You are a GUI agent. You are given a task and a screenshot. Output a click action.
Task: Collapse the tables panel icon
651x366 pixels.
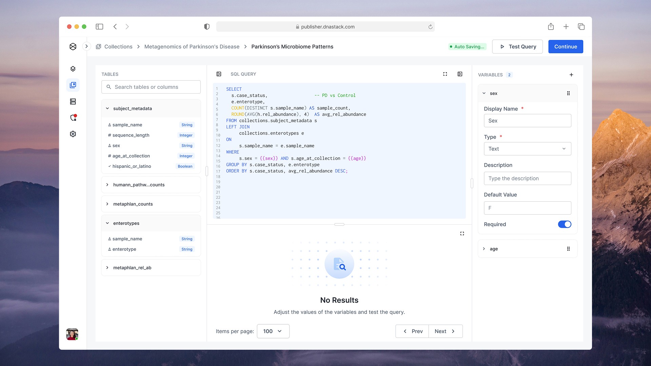tap(219, 74)
